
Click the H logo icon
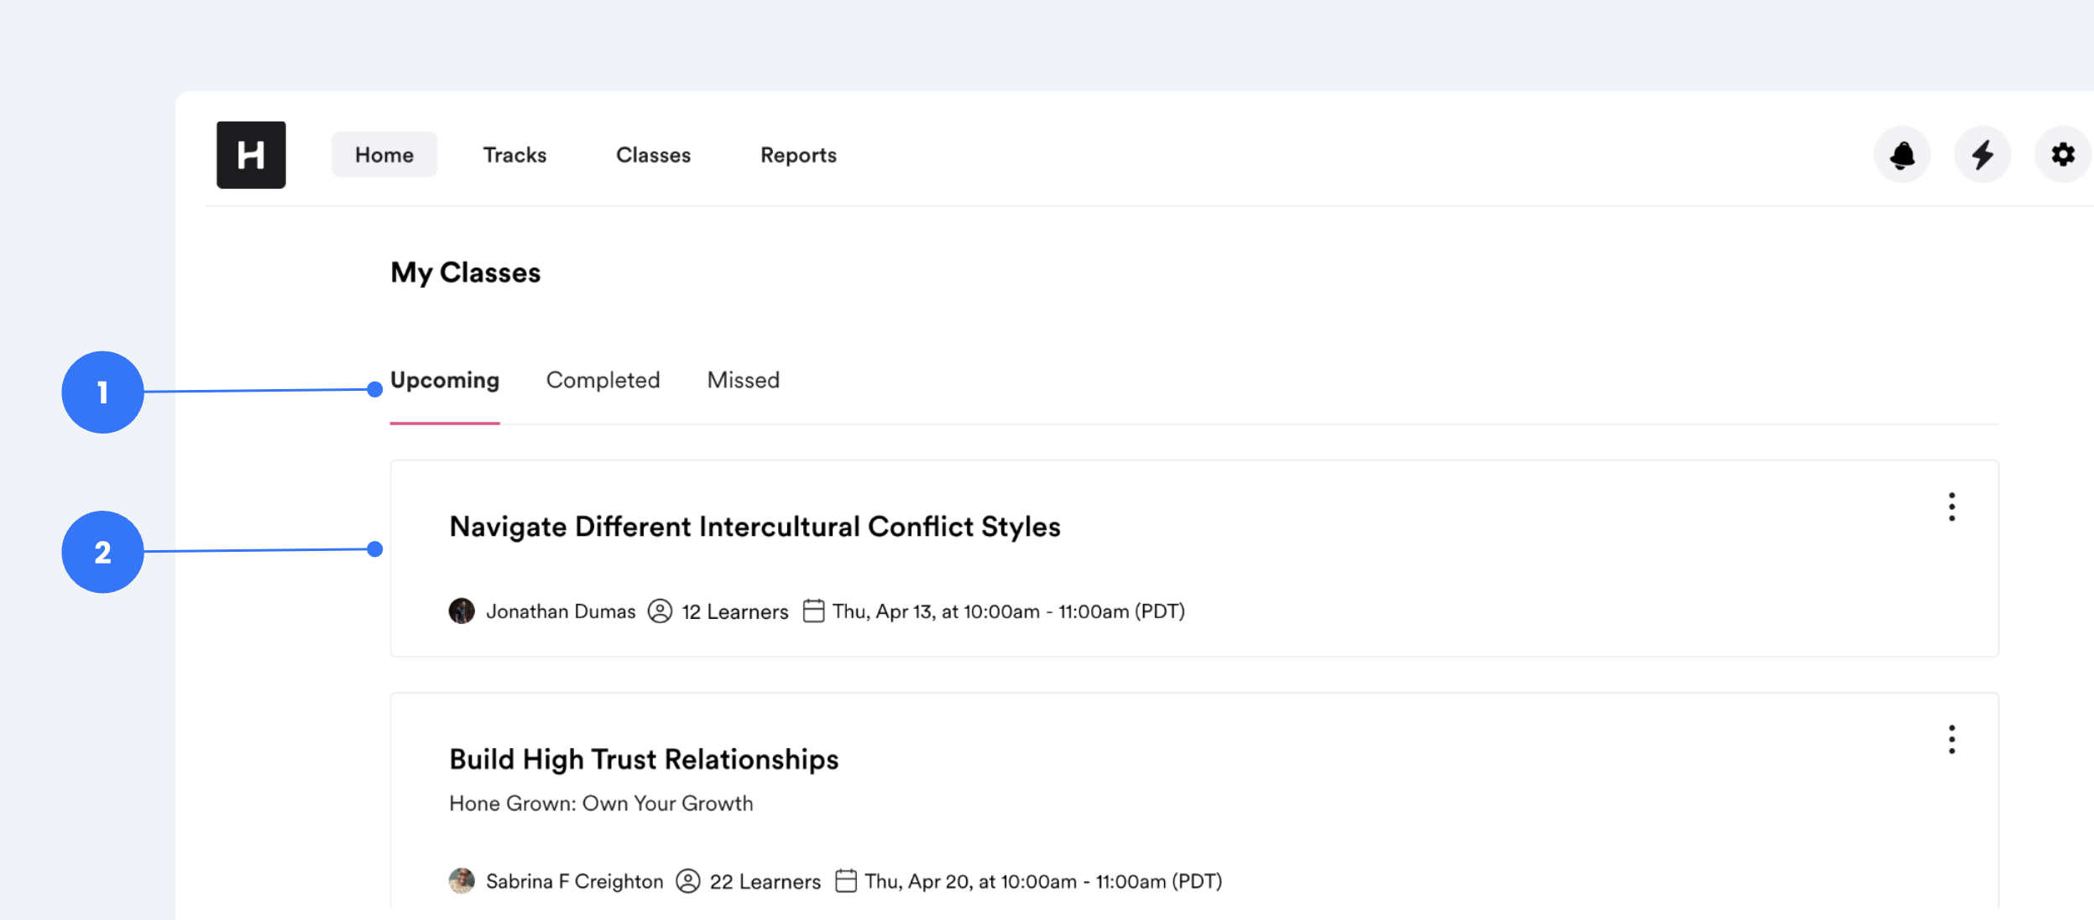click(251, 155)
